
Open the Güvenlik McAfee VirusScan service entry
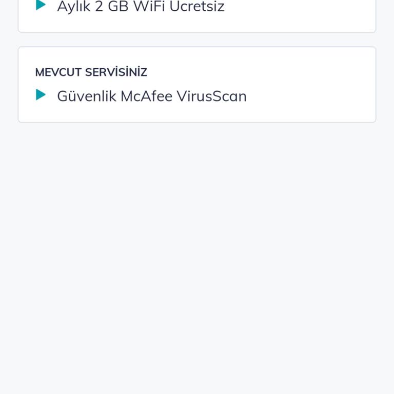coord(152,96)
